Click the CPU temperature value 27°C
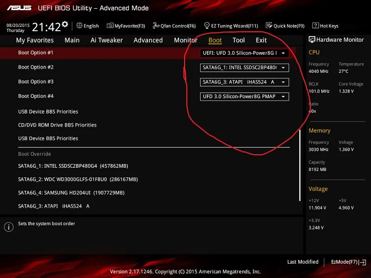 click(x=343, y=71)
